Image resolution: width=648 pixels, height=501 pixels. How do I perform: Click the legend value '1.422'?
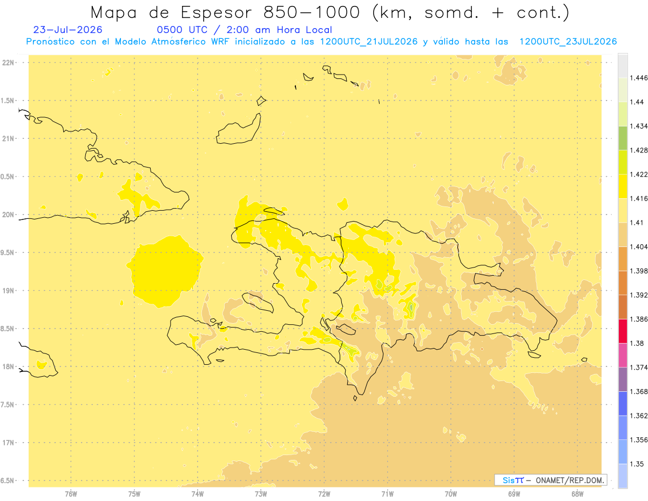(x=638, y=174)
